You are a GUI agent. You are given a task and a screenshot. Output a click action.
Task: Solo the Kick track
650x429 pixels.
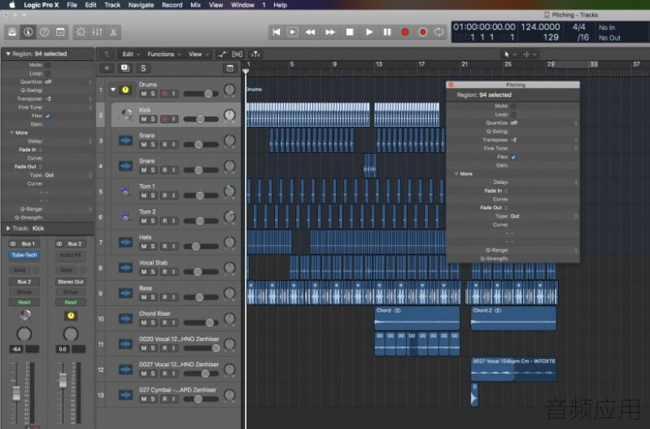(153, 119)
